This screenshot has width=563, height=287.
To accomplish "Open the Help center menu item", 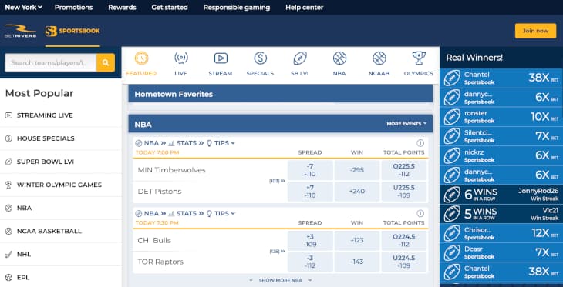I will tap(305, 7).
